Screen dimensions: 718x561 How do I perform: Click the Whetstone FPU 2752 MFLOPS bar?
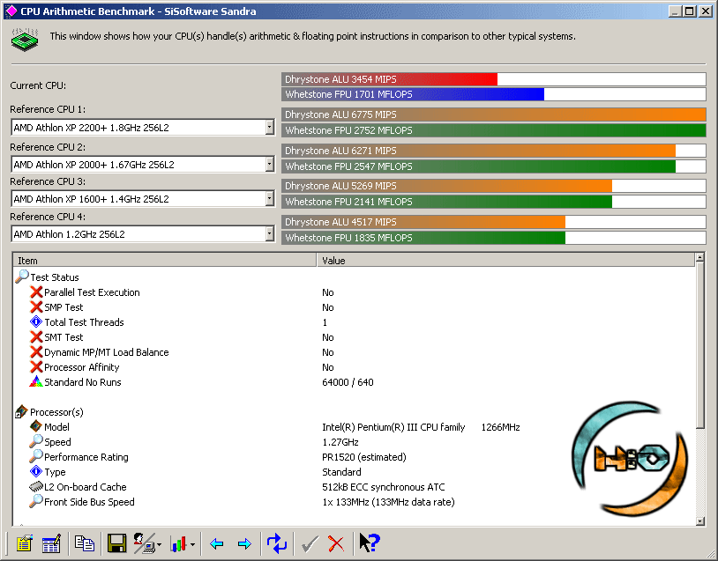(x=494, y=130)
